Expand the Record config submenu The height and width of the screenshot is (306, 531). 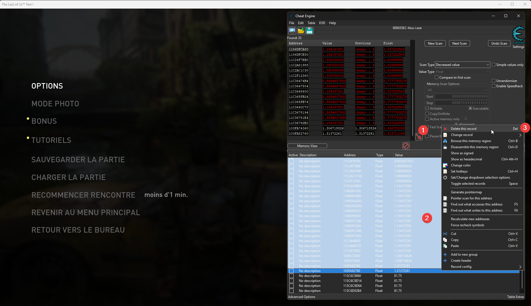point(482,267)
